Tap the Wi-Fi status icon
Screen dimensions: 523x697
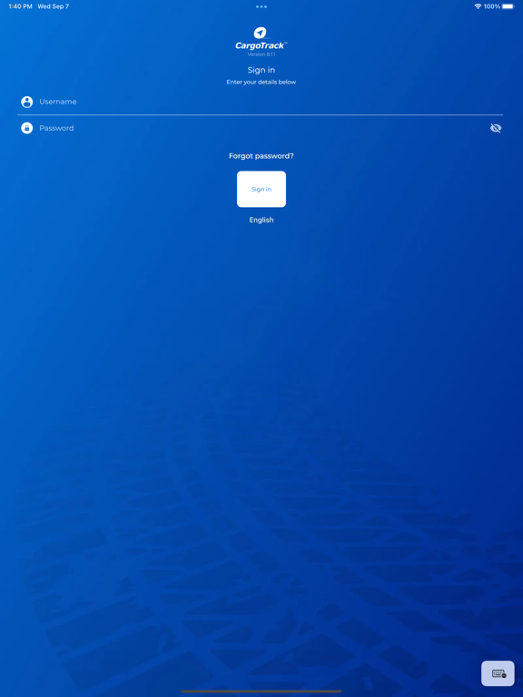coord(478,6)
